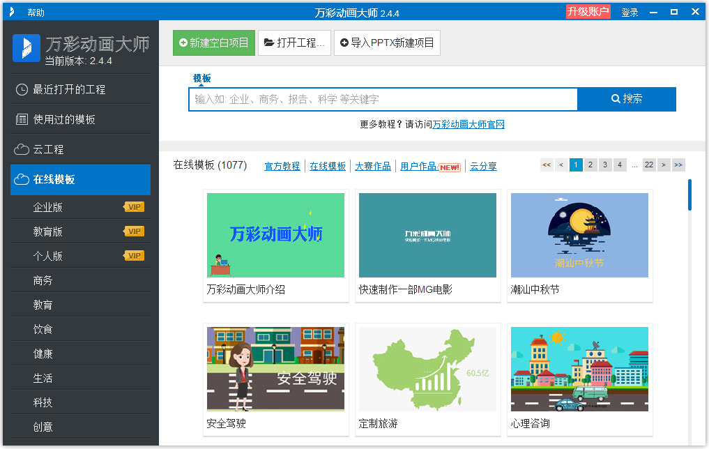Click the template list vertical scrollbar
Viewport: 709px width, 449px height.
[689, 195]
